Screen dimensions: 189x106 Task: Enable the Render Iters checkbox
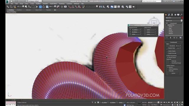tap(167, 48)
